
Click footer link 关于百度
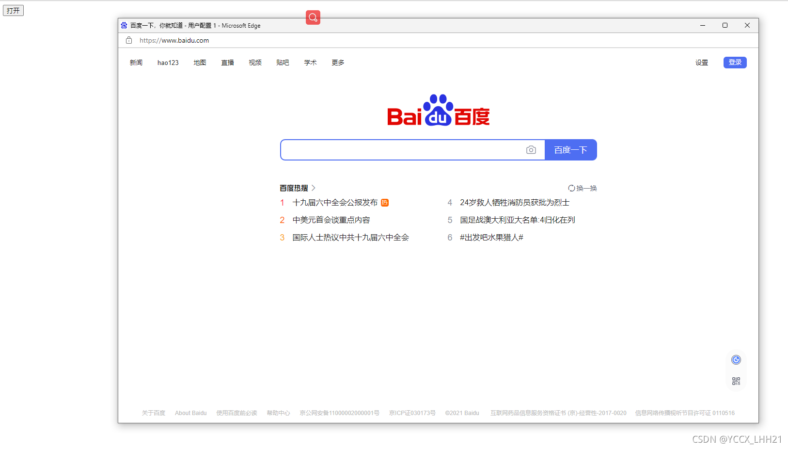tap(154, 413)
